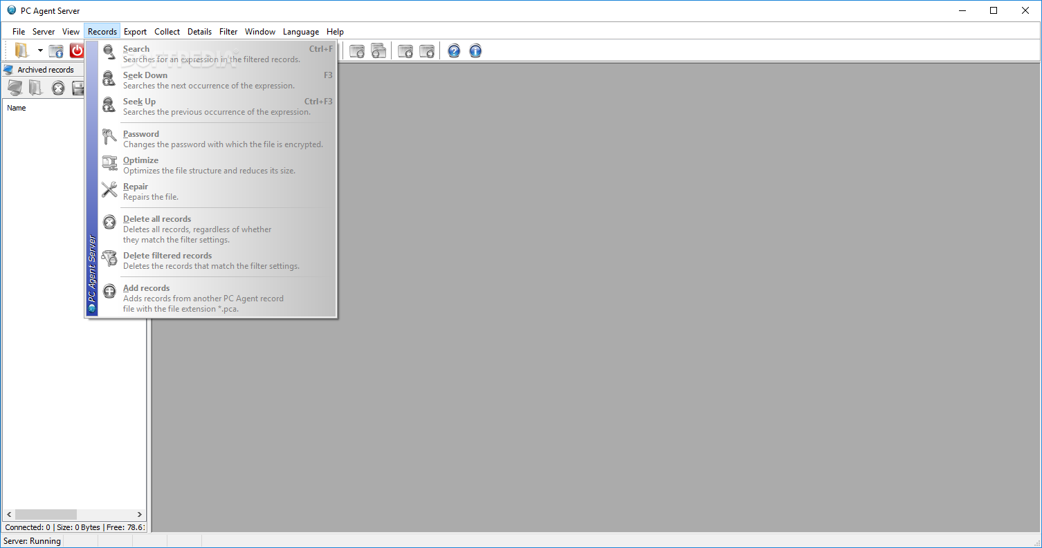Open help via the blue question mark icon
This screenshot has height=548, width=1042.
tap(454, 50)
